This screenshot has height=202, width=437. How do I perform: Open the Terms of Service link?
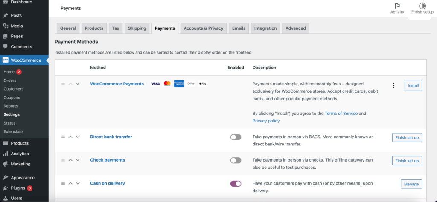[341, 114]
